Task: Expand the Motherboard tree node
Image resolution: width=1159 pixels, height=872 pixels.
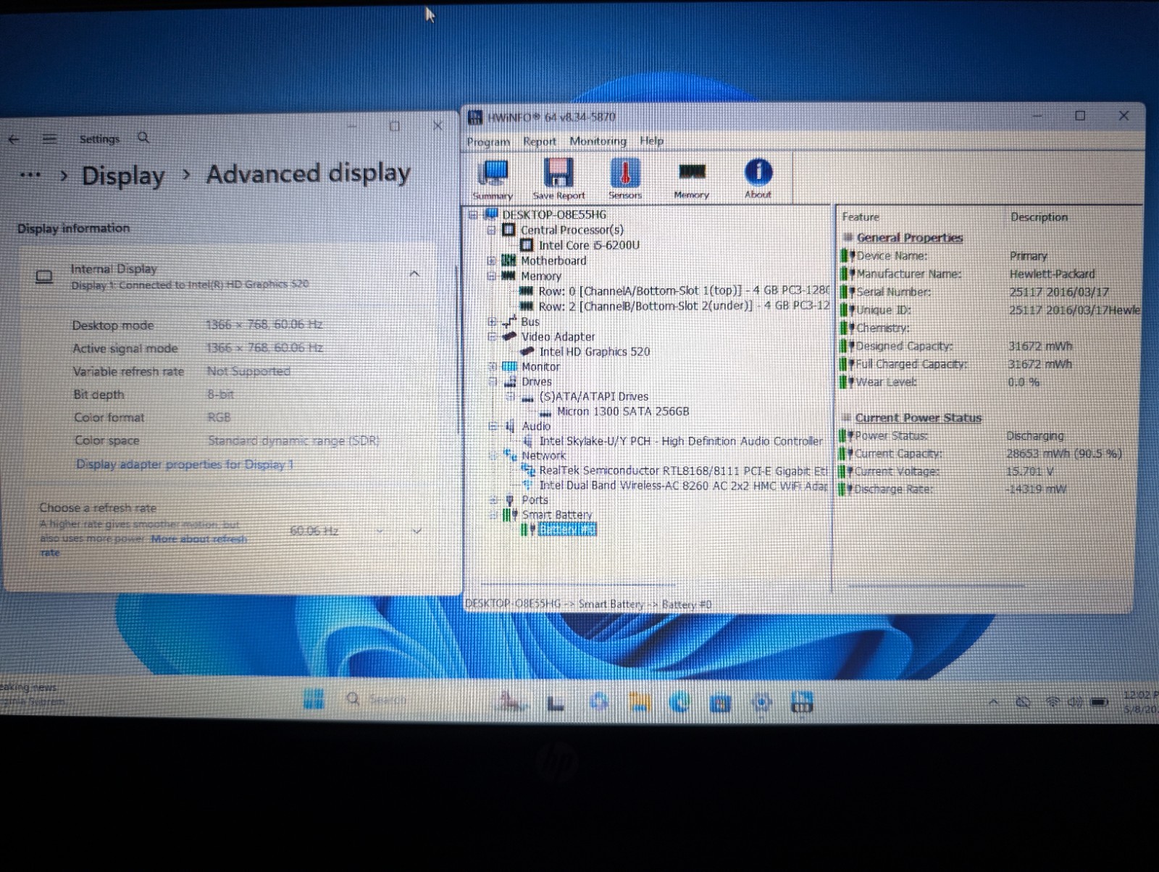Action: click(x=491, y=261)
